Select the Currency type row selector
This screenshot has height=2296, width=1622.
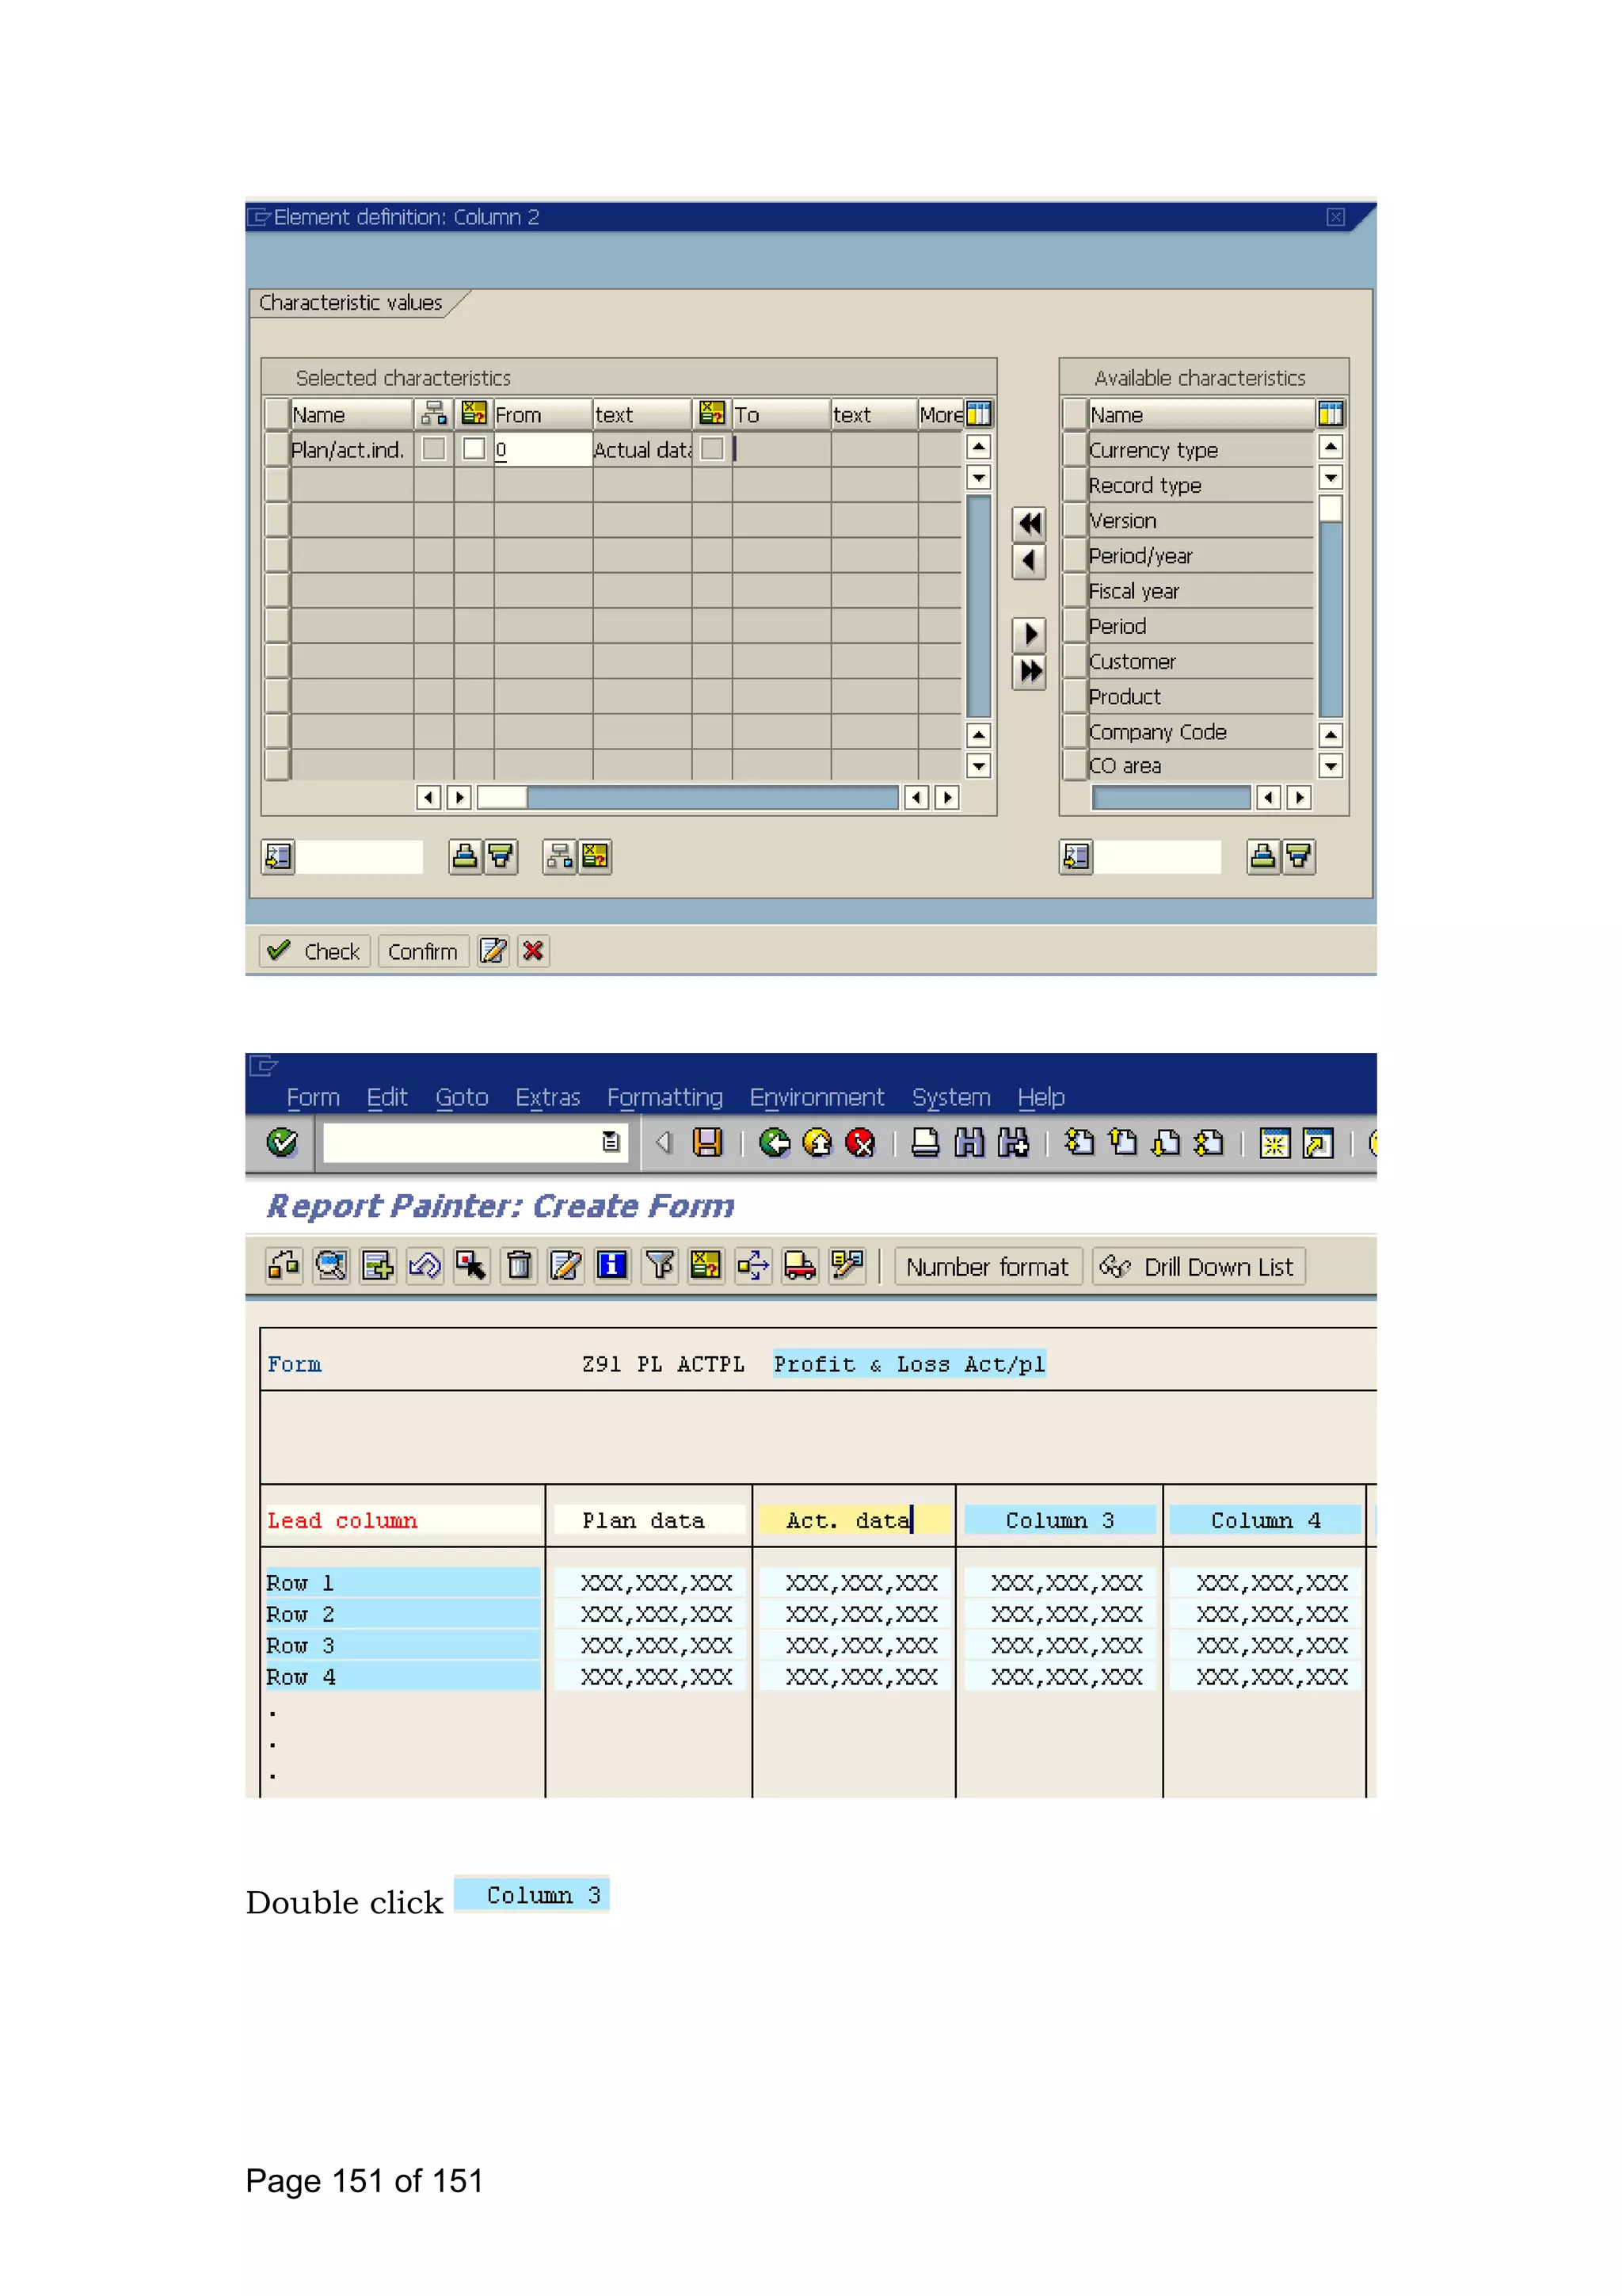[1075, 449]
